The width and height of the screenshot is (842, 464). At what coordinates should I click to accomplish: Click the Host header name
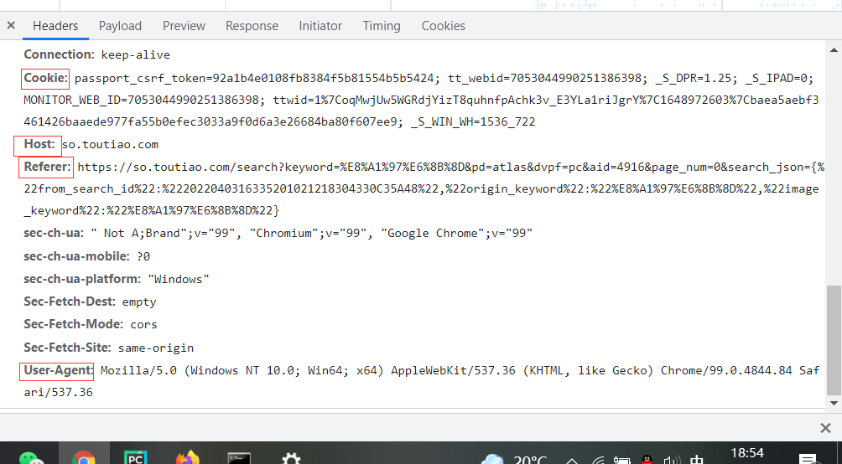click(39, 144)
